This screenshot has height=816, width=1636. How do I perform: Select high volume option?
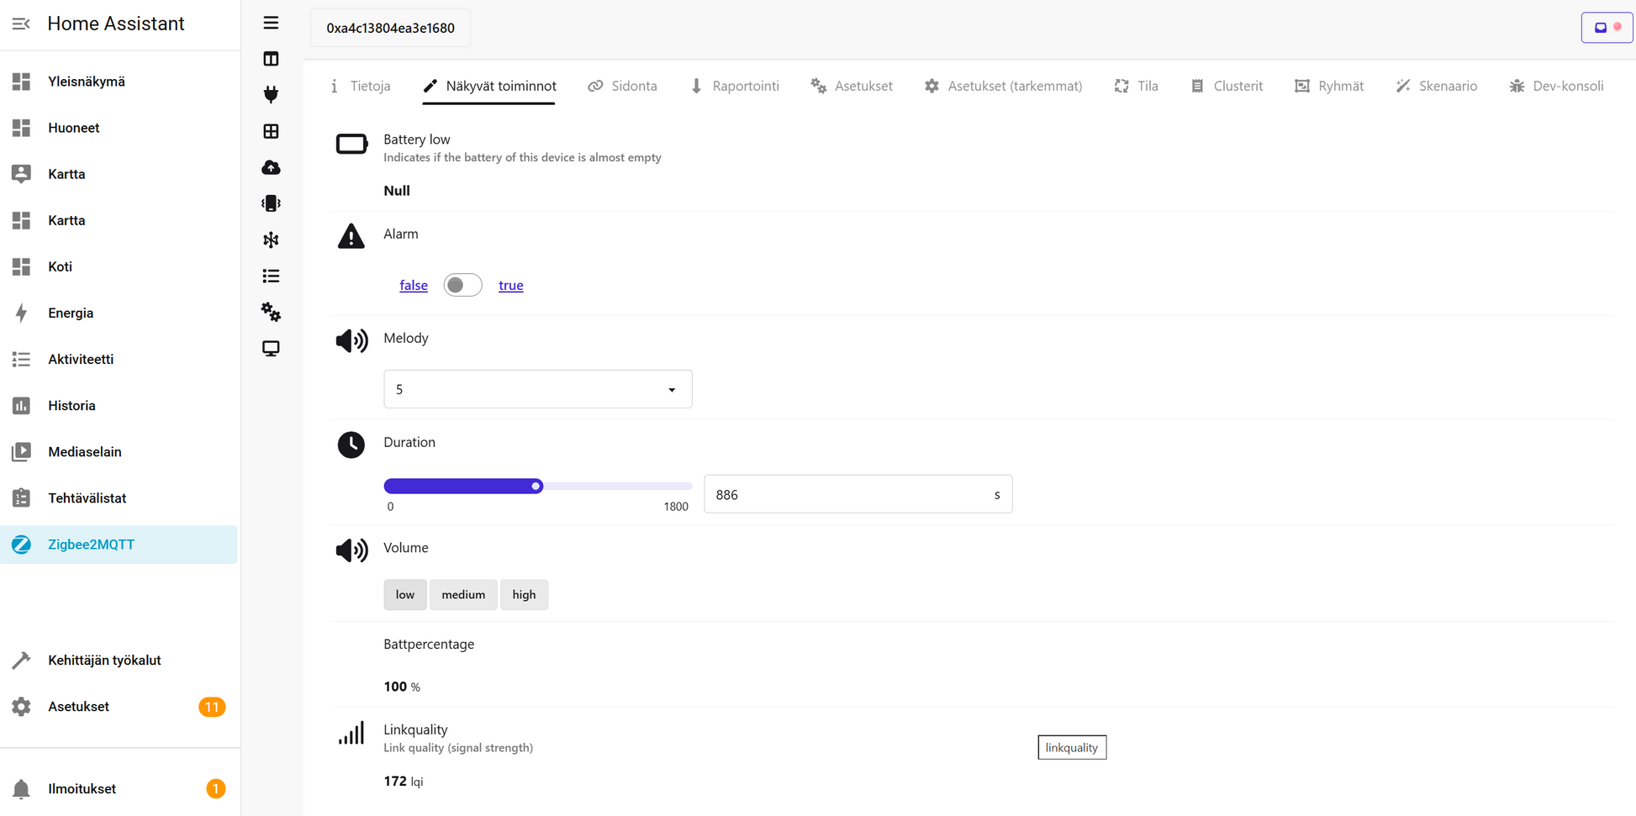coord(524,595)
